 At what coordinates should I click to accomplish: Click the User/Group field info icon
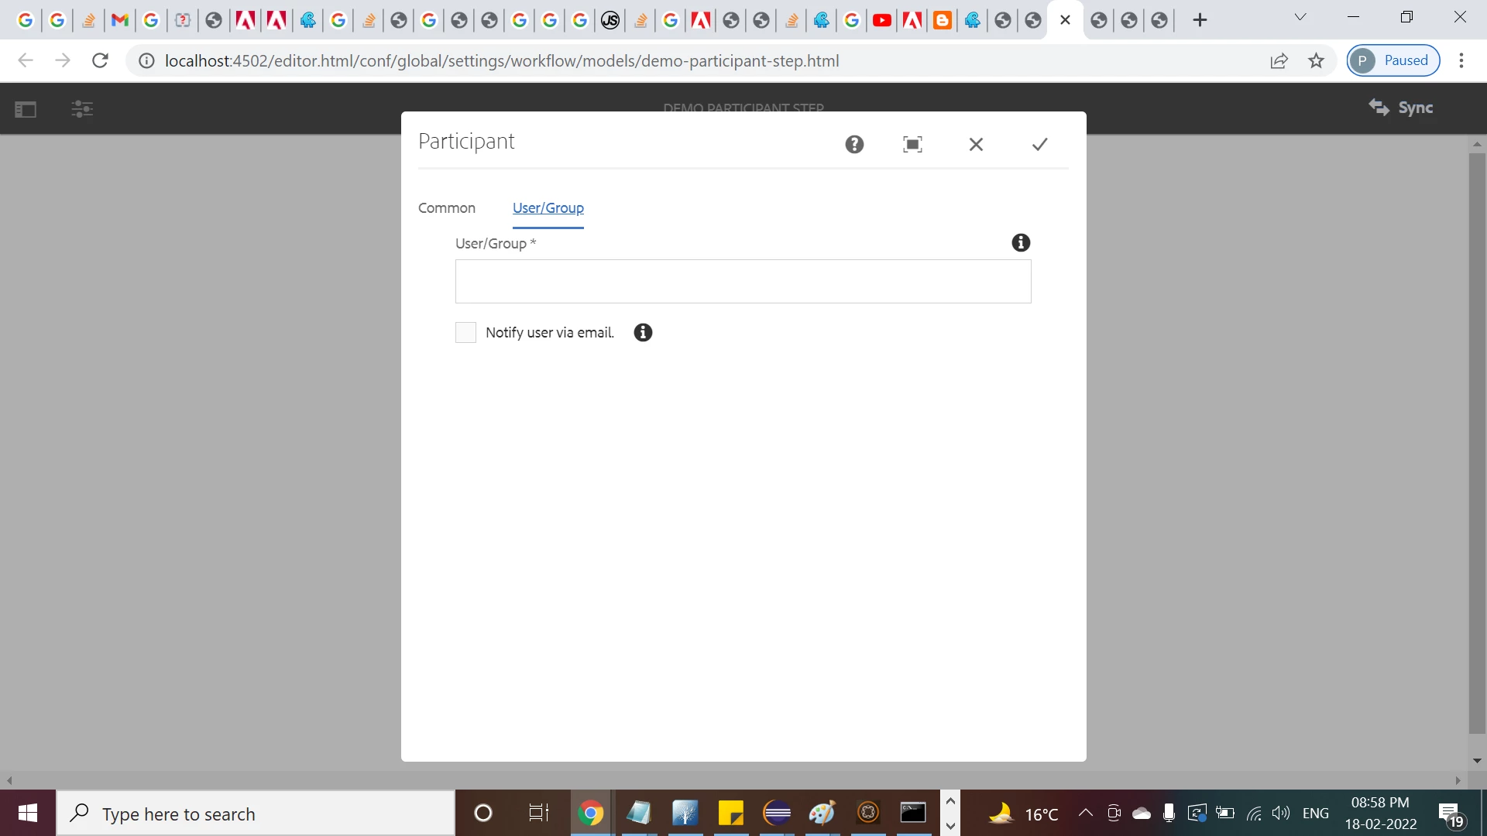[1021, 243]
